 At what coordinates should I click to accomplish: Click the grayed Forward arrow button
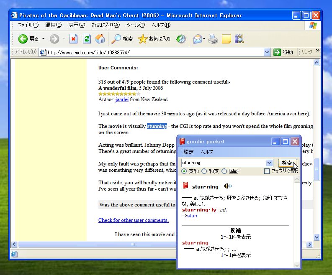[54, 39]
